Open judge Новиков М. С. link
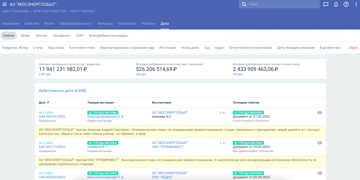This screenshot has height=180, width=360. (98, 147)
